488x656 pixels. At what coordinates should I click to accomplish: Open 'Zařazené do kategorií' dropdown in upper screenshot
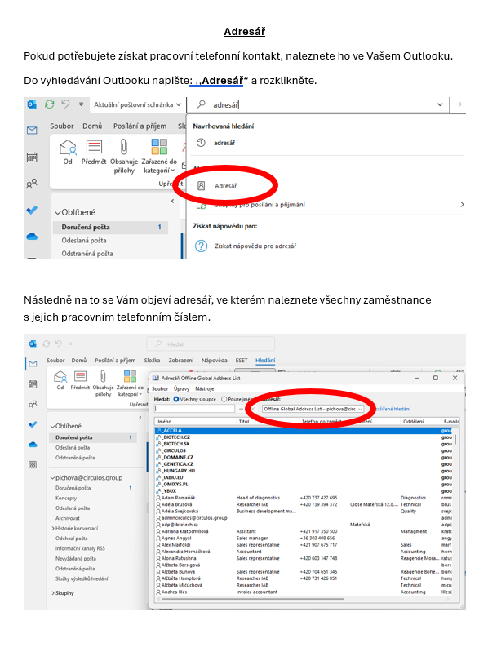click(159, 157)
